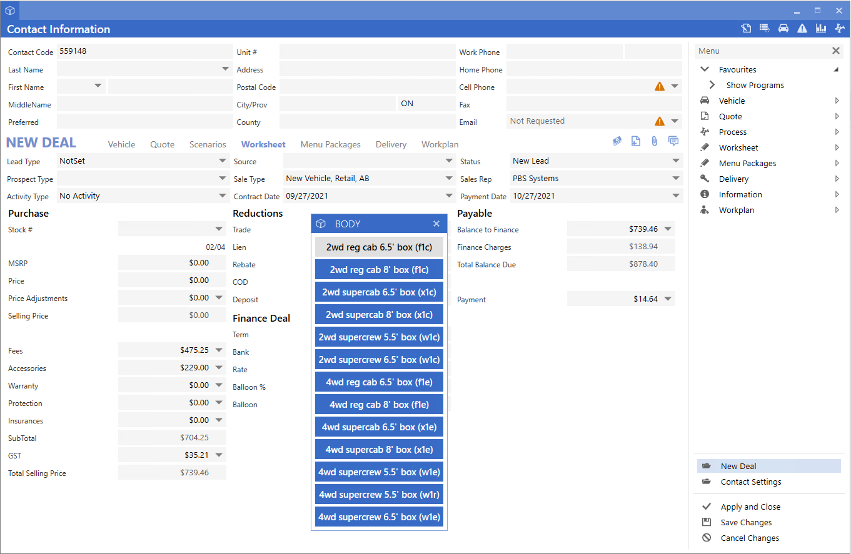Click the New Deal folder icon
851x554 pixels.
[x=707, y=466]
